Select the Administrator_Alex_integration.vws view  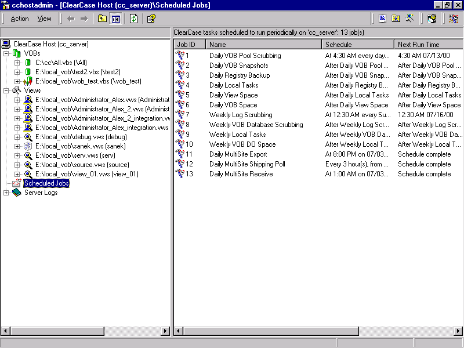point(102,128)
